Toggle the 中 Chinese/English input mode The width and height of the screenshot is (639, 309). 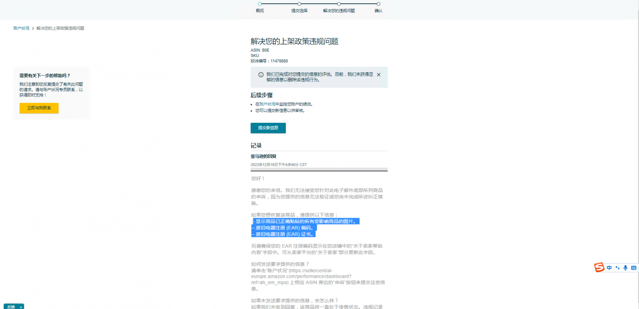tap(609, 268)
